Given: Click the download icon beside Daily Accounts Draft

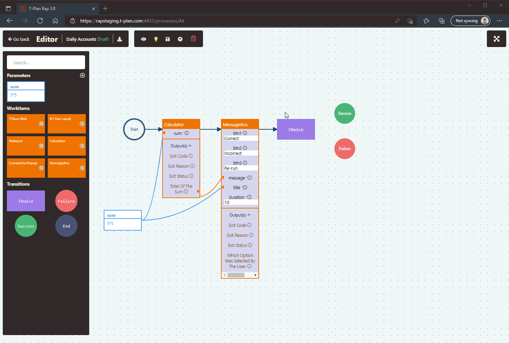Looking at the screenshot, I should [120, 39].
